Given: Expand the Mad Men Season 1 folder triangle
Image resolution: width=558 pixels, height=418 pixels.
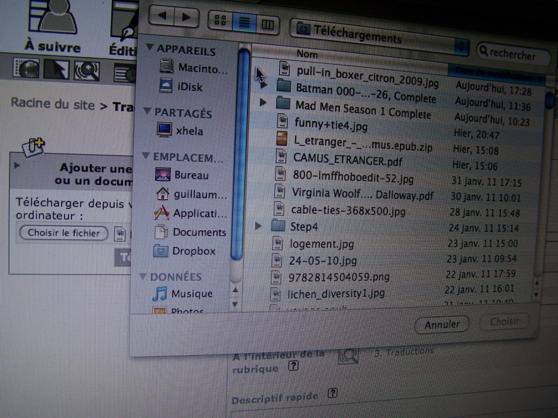Looking at the screenshot, I should pos(263,102).
